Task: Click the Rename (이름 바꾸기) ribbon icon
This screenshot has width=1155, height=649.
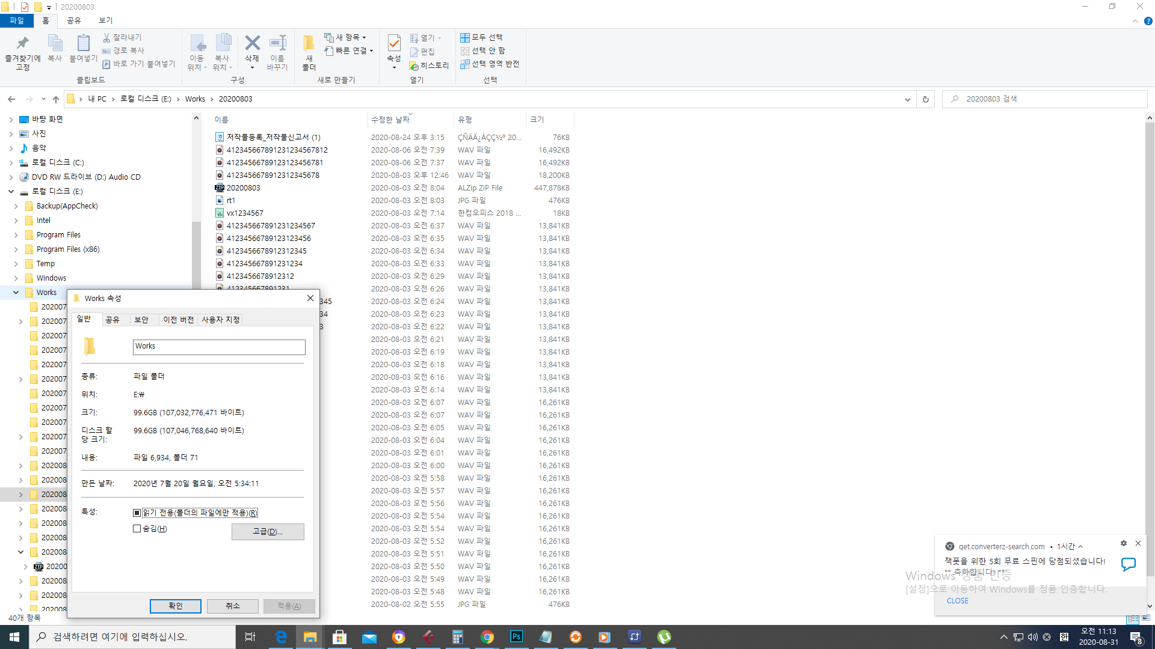Action: [x=277, y=44]
